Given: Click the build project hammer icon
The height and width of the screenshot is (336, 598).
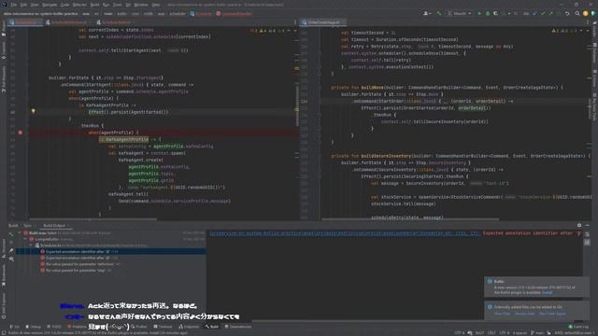Looking at the screenshot, I should click(439, 13).
